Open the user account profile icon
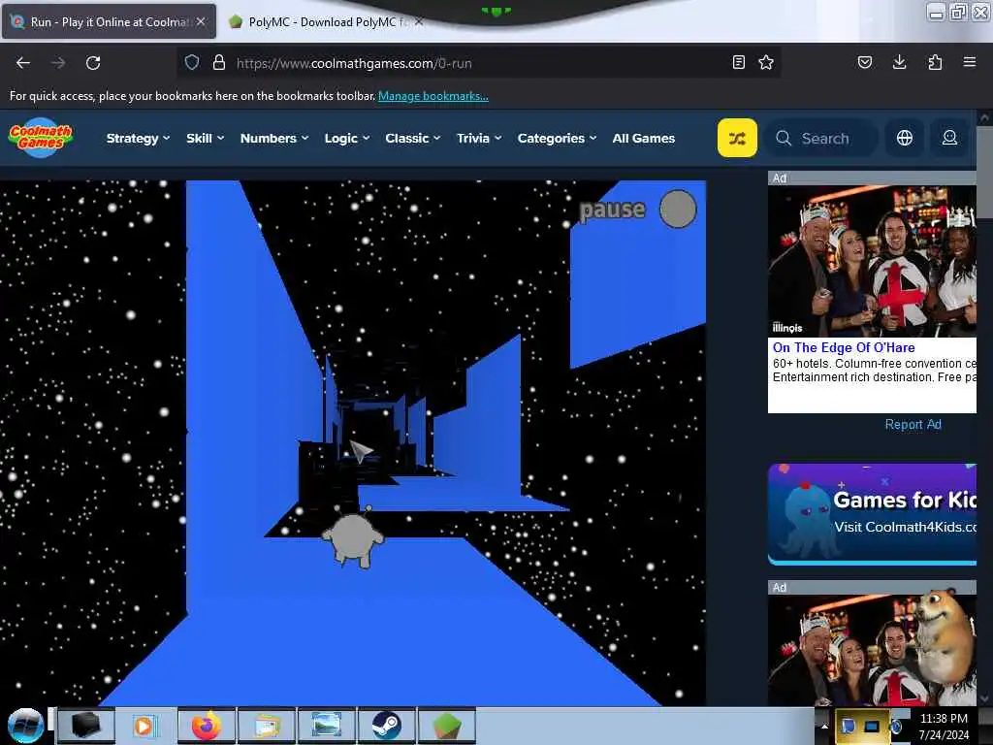The height and width of the screenshot is (745, 993). pyautogui.click(x=949, y=138)
